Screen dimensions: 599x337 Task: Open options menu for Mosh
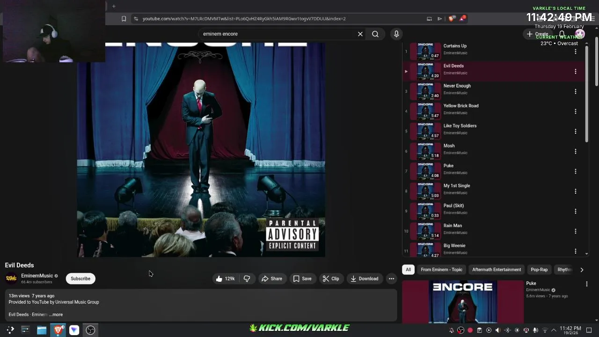[x=576, y=152]
